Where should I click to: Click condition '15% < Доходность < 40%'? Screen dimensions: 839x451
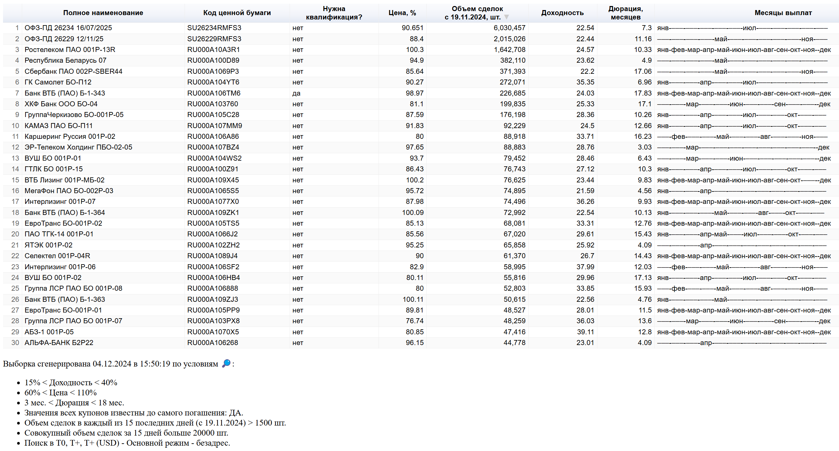[71, 383]
